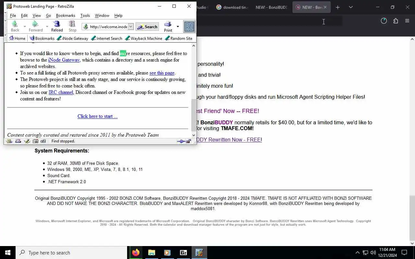Open Mail component icon in status bar
415x259 pixels.
(x=18, y=141)
